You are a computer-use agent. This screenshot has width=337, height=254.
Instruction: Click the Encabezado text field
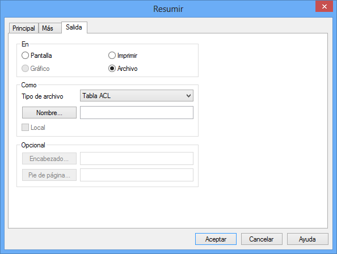(x=137, y=158)
